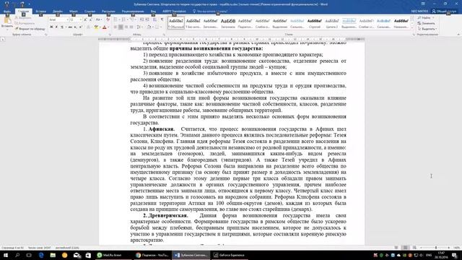Open File Explorer from the taskbar
The height and width of the screenshot is (260, 462).
coord(53,255)
